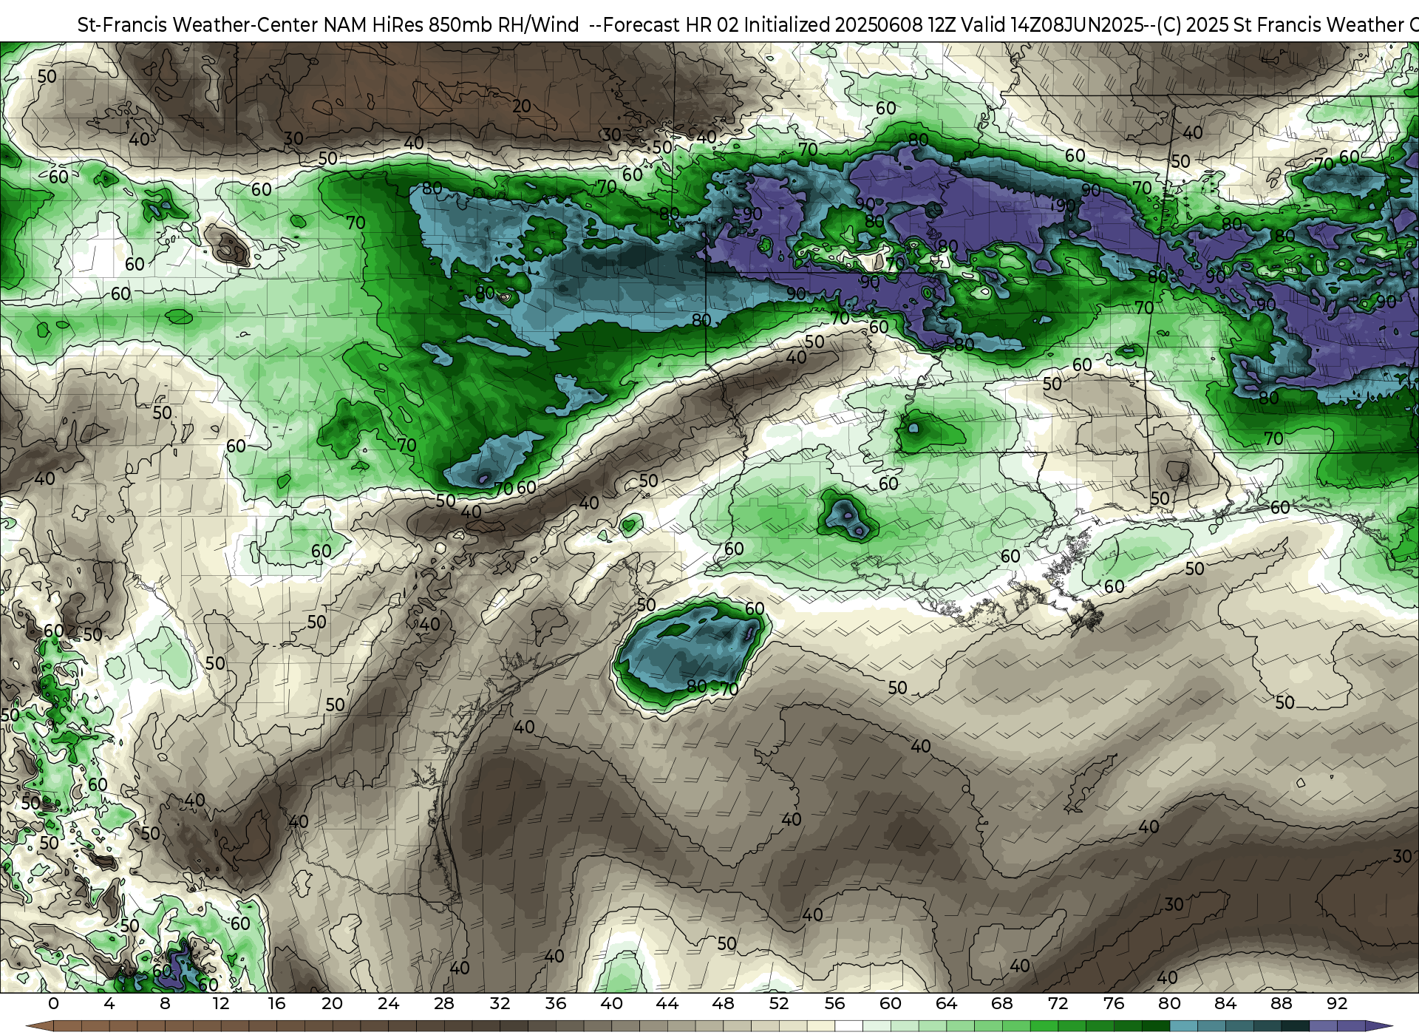Click the colorbar tick label '68'
The width and height of the screenshot is (1419, 1035).
(1002, 1003)
